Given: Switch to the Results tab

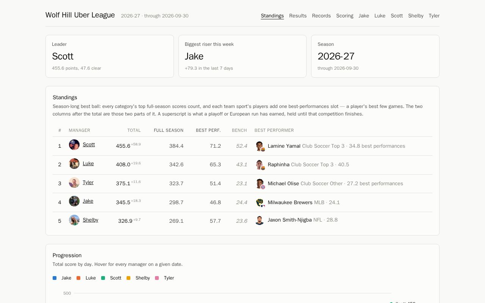Looking at the screenshot, I should [x=298, y=16].
